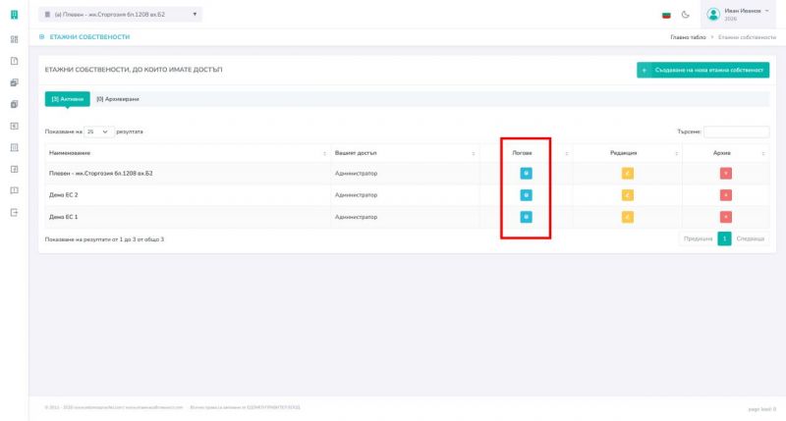The image size is (786, 421).
Task: Click the exit arrow icon at sidebar bottom
Action: [x=14, y=212]
